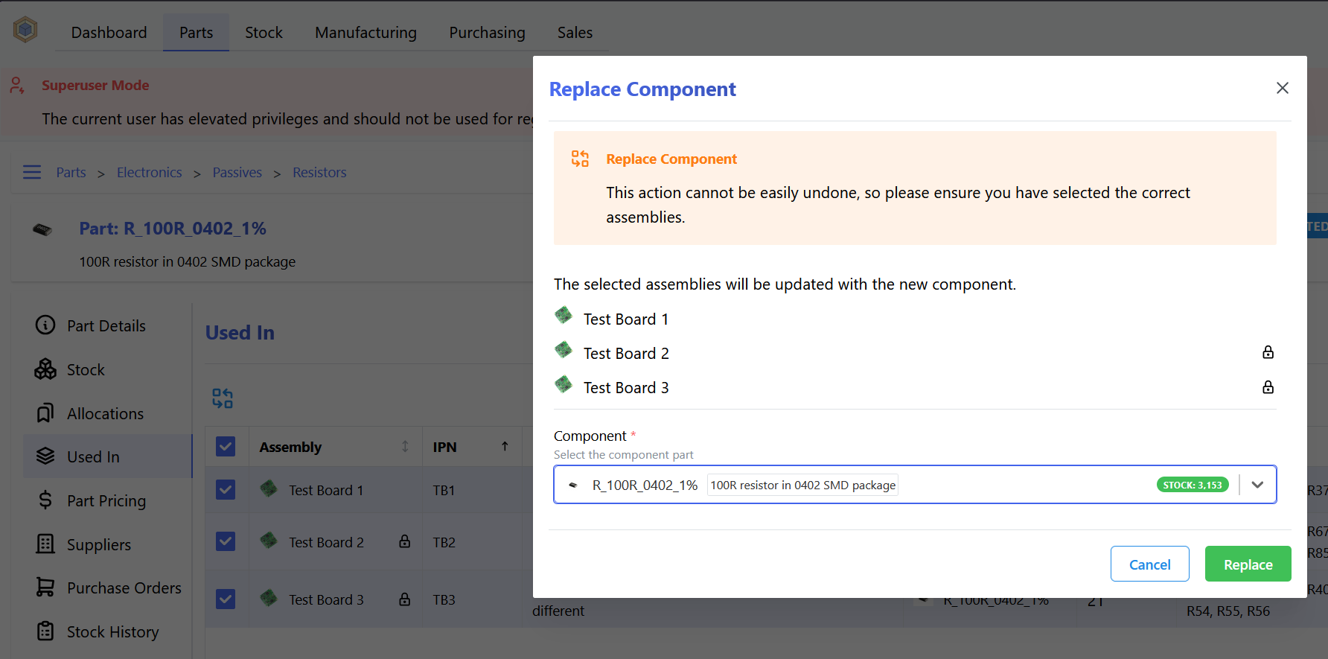This screenshot has height=659, width=1328.
Task: Click the green Replace button
Action: [x=1248, y=564]
